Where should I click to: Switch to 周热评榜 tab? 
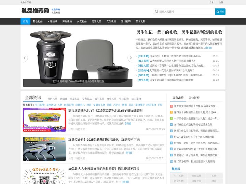point(194,98)
